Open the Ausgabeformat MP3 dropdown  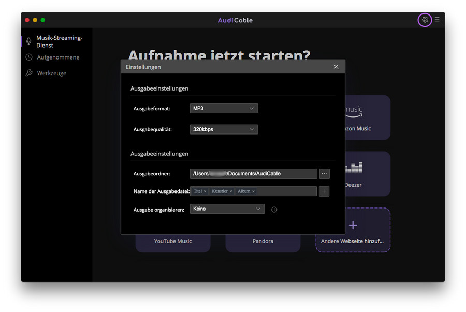pos(224,108)
